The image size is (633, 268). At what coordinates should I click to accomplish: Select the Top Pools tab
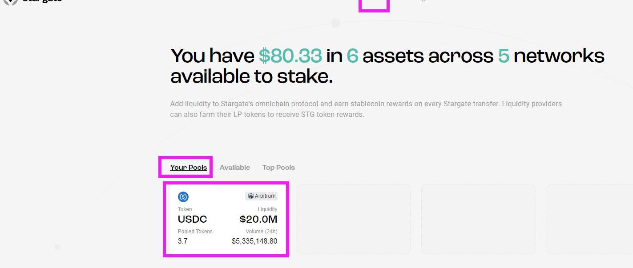(x=278, y=168)
